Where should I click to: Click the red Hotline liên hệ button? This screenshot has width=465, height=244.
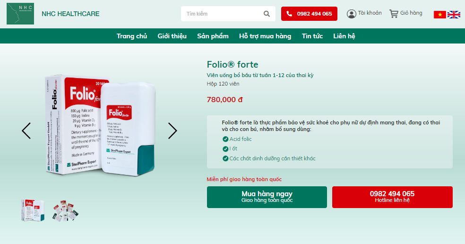click(x=392, y=197)
